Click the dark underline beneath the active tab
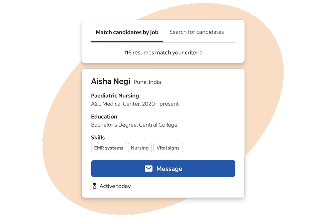This screenshot has width=331, height=221. (127, 42)
